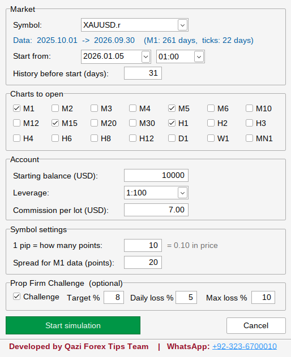Focus the Starting balance (USD) field

[156, 175]
